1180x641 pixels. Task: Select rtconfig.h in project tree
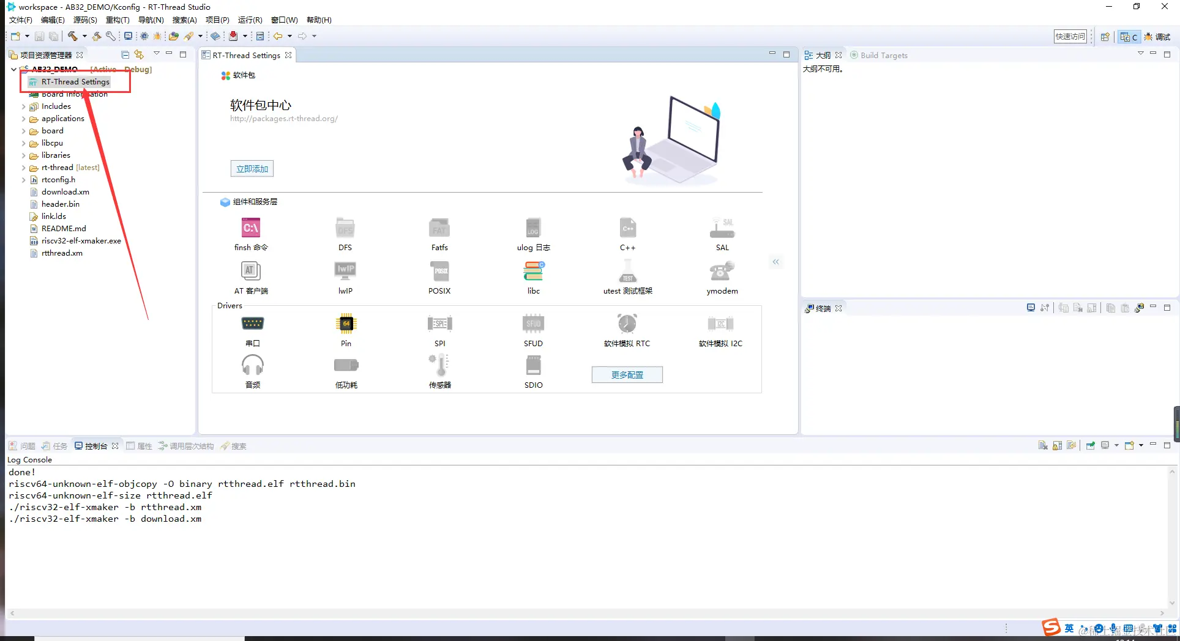tap(58, 180)
